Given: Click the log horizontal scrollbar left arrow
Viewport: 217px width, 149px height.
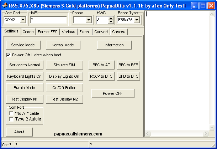Looking at the screenshot, I should click(148, 133).
